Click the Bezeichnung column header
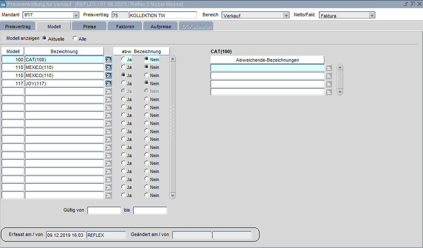 (64, 51)
